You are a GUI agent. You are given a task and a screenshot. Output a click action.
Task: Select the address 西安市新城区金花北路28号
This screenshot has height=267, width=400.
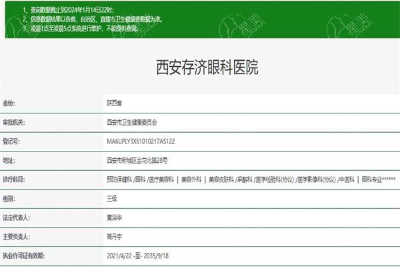point(137,160)
